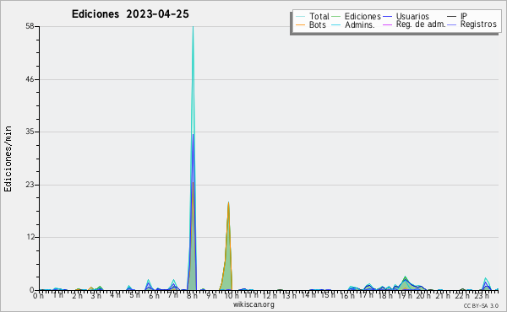This screenshot has width=507, height=312.
Task: Click the '12 h' x-axis label
Action: (x=269, y=296)
